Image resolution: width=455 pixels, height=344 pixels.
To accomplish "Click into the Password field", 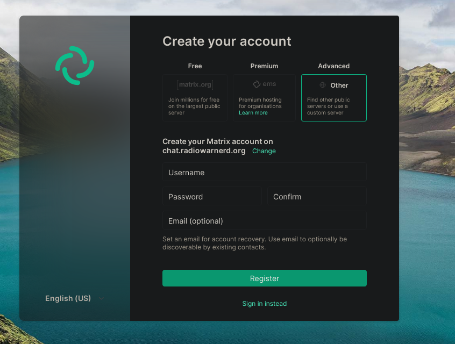I will click(x=212, y=197).
